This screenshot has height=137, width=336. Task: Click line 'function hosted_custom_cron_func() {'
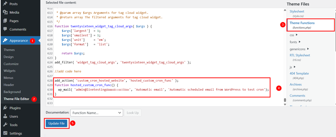(x=86, y=85)
